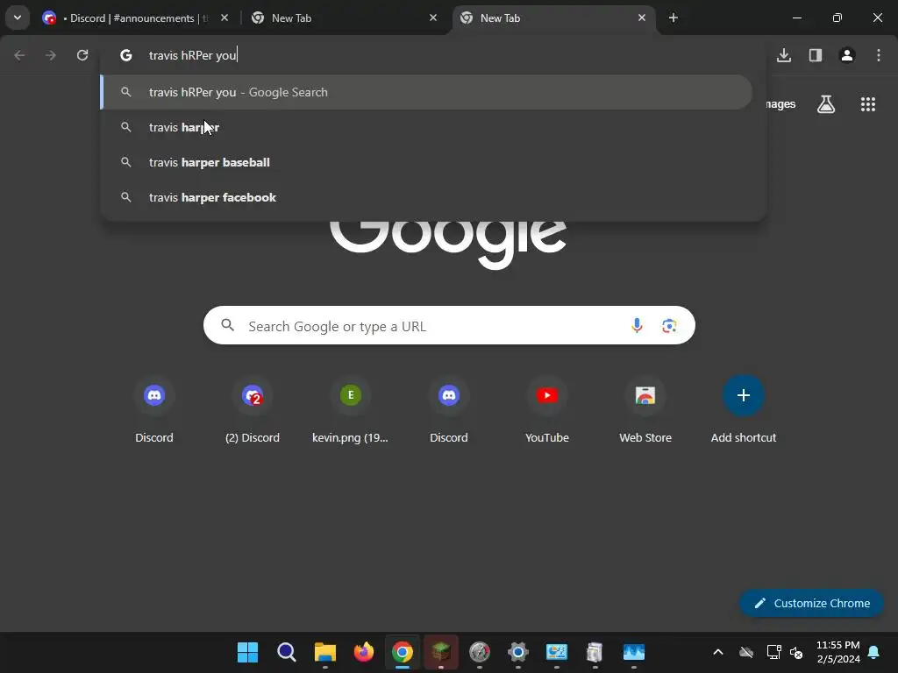Open Minecraft block icon in taskbar
The height and width of the screenshot is (673, 898).
441,652
